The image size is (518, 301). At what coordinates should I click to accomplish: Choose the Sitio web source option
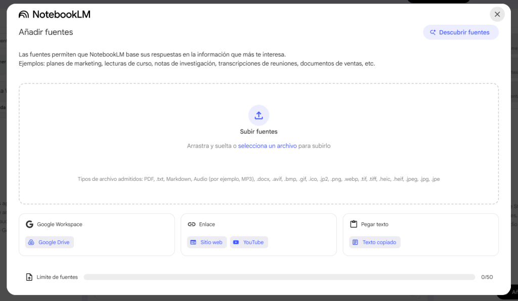206,242
